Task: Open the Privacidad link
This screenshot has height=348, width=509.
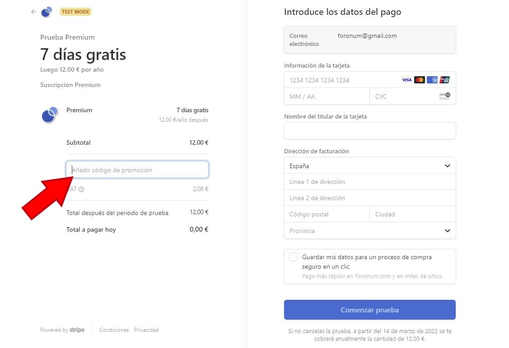Action: pos(146,330)
